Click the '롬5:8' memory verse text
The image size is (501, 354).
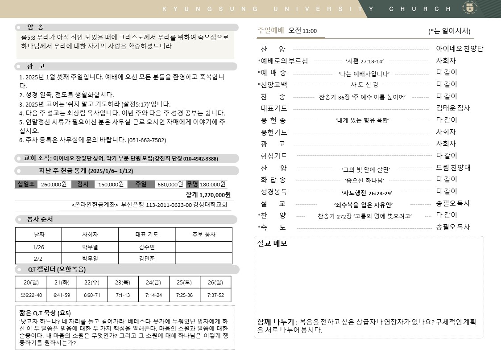[x=125, y=41]
